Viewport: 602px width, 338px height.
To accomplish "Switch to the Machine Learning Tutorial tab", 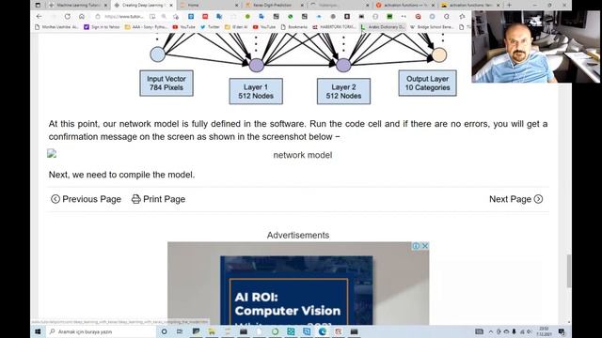I will 78,5.
